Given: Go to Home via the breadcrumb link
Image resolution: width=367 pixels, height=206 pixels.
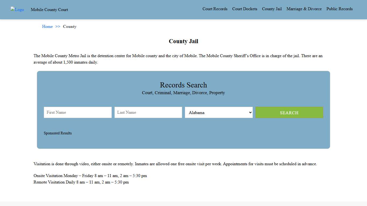Looking at the screenshot, I should pos(47,26).
